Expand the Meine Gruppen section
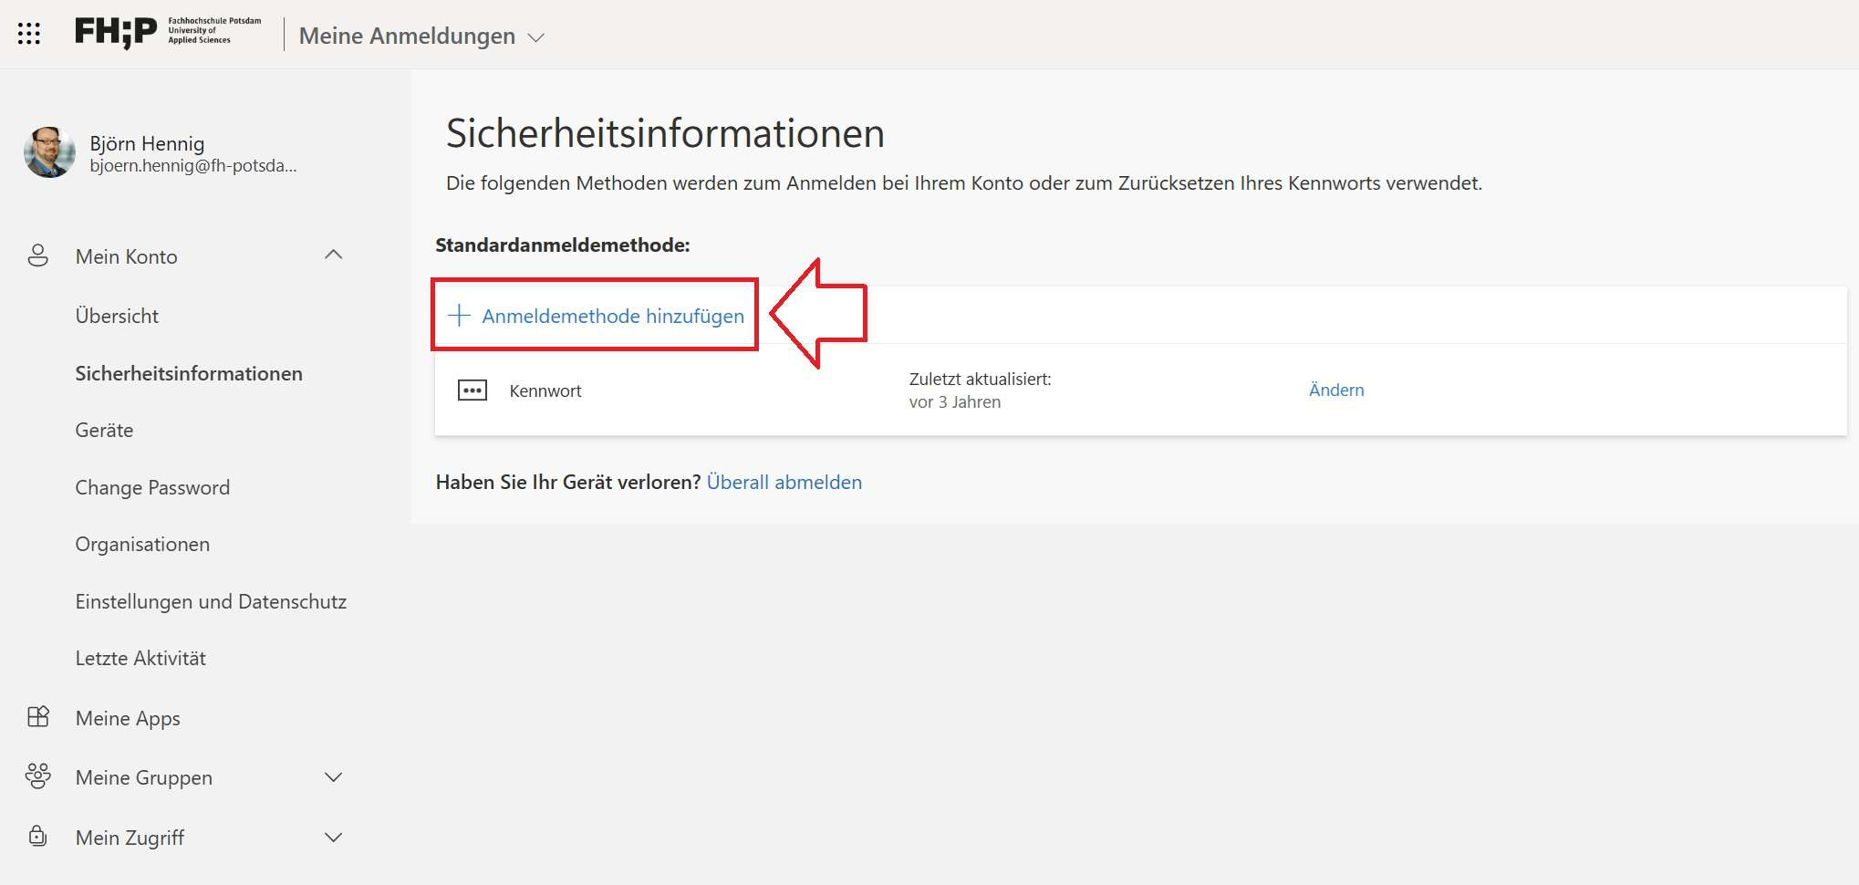 pyautogui.click(x=334, y=777)
